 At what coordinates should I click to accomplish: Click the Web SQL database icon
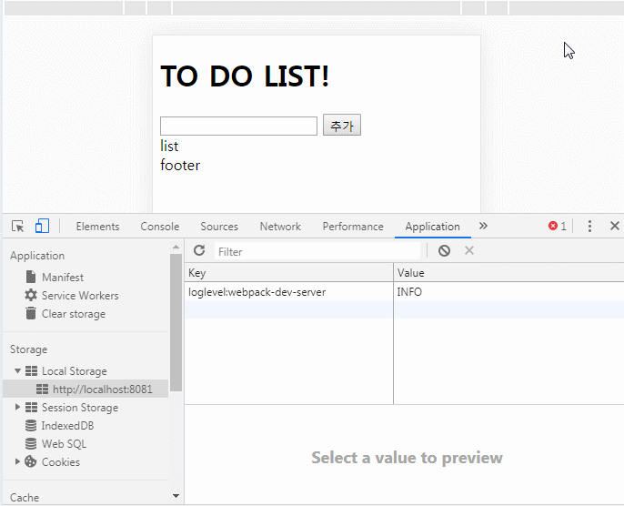31,443
